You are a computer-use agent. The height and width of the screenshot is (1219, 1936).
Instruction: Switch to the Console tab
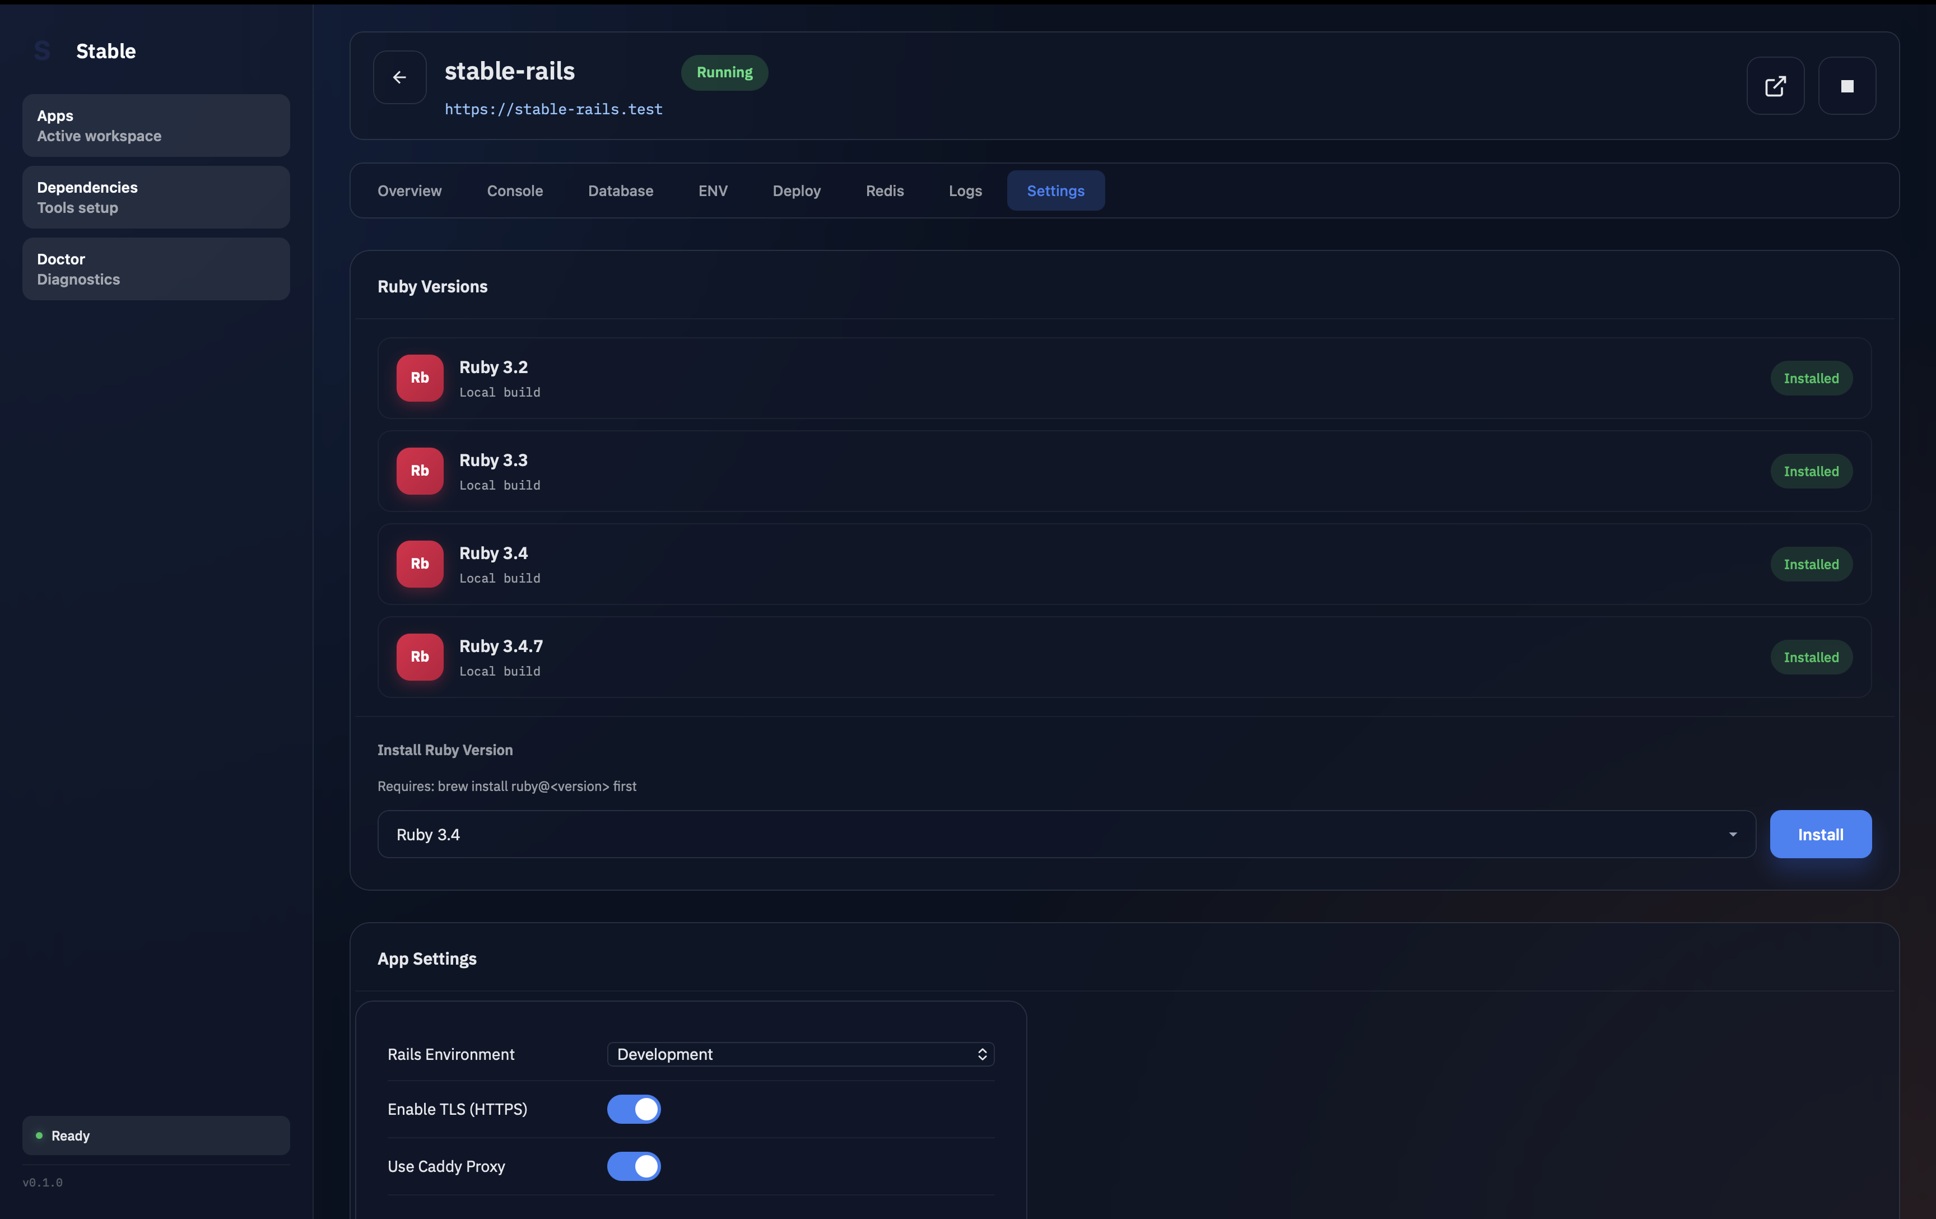pos(515,190)
